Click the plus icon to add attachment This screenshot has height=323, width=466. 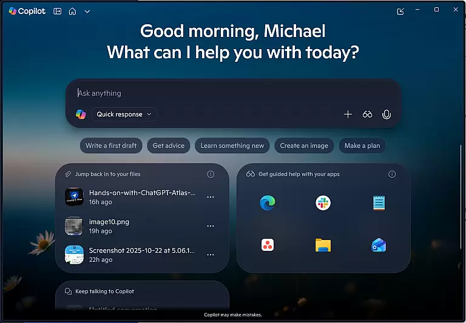348,114
